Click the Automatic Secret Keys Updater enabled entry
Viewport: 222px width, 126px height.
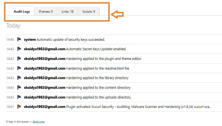click(x=75, y=49)
